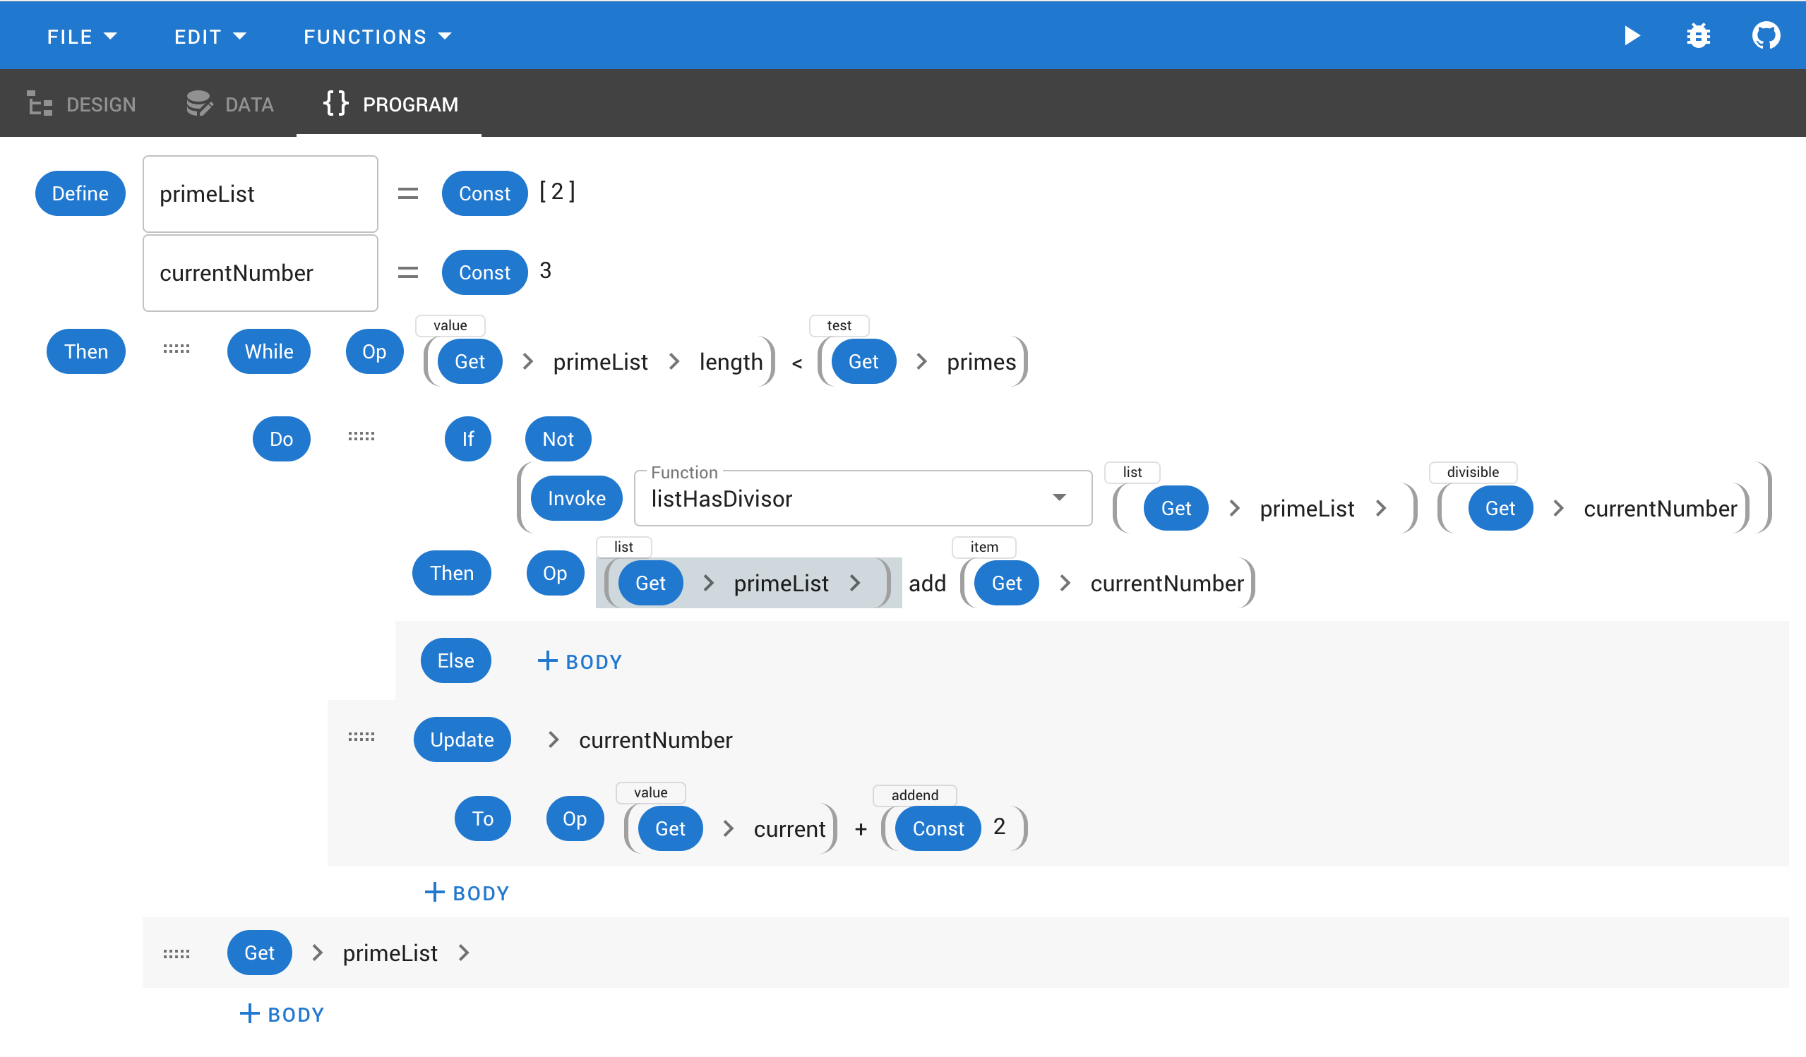
Task: Click the chevron after the bottom primeList
Action: tap(464, 953)
